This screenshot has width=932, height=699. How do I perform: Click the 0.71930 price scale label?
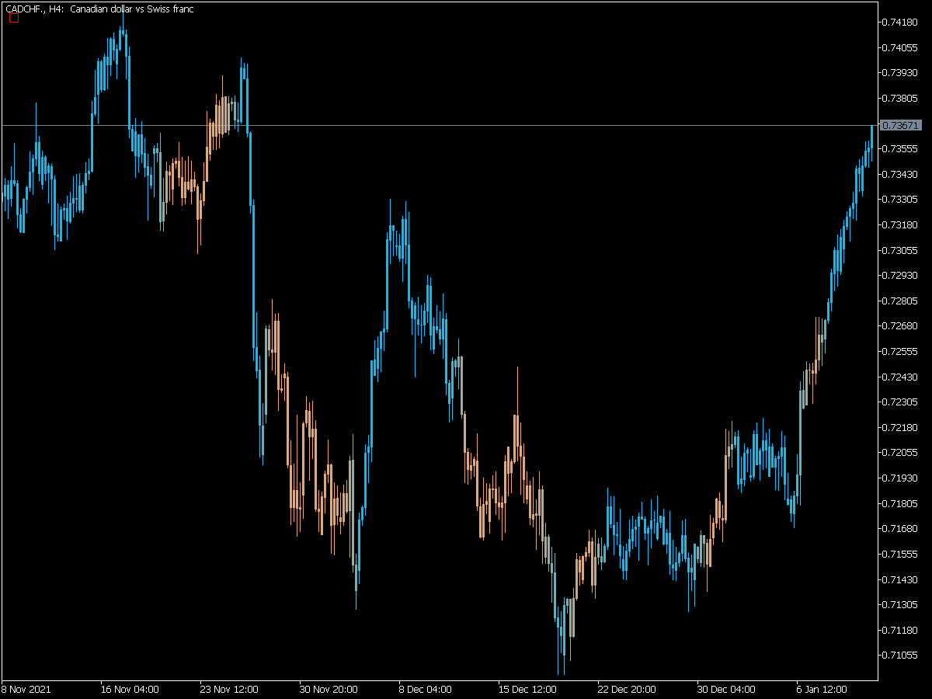900,478
